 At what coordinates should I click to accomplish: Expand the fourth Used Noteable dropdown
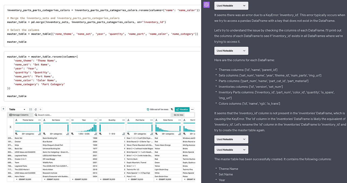pyautogui.click(x=231, y=150)
